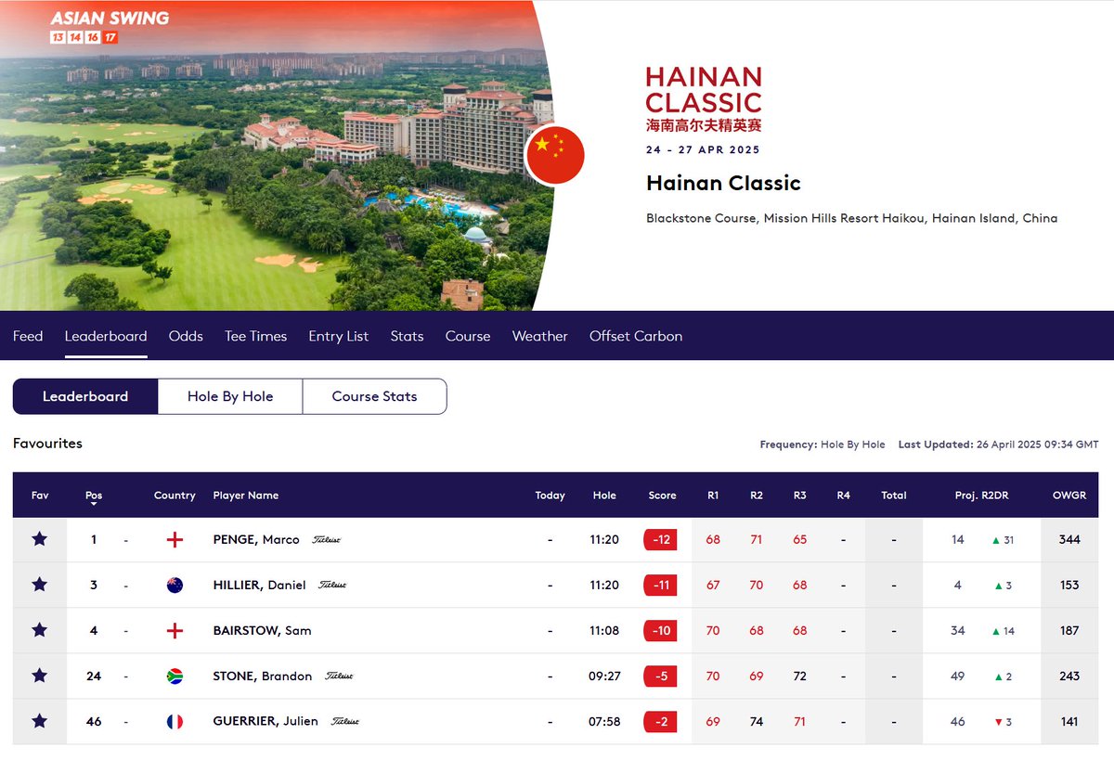Click England flag icon in BAIRSTOW row
The image size is (1114, 760).
(175, 630)
